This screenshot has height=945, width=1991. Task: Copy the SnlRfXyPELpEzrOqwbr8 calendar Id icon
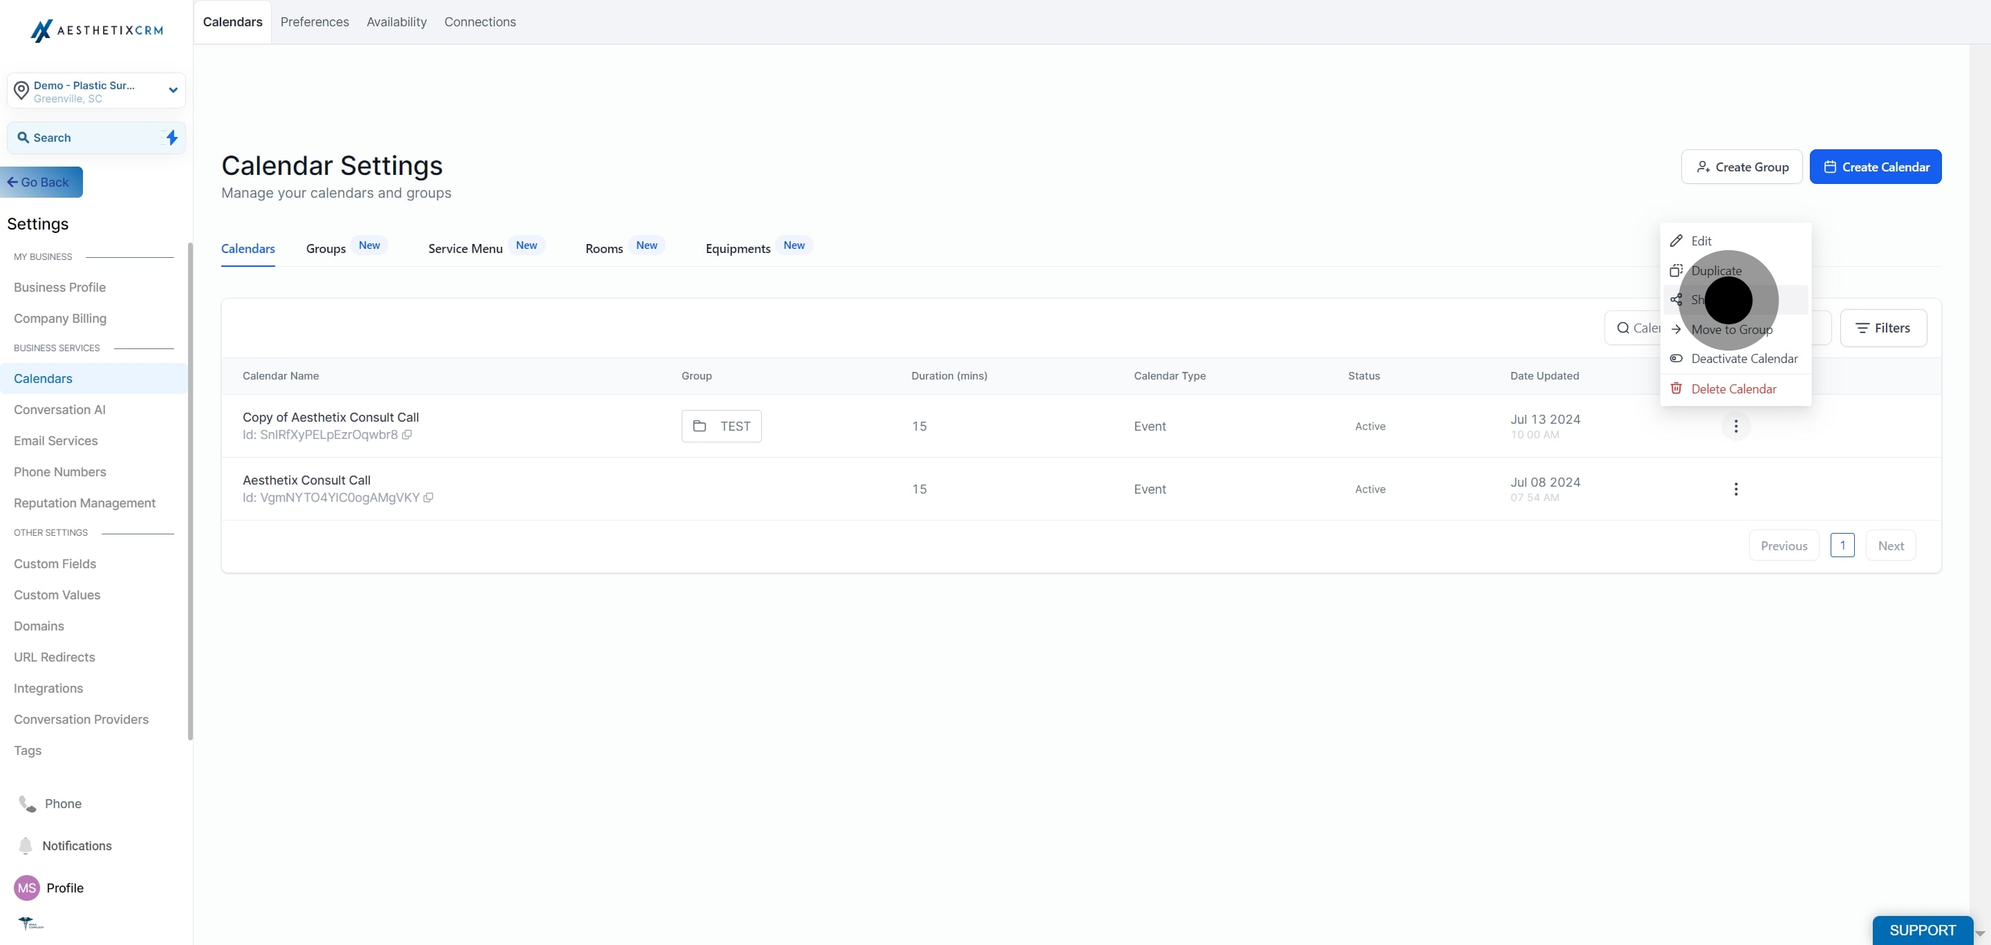pos(406,435)
